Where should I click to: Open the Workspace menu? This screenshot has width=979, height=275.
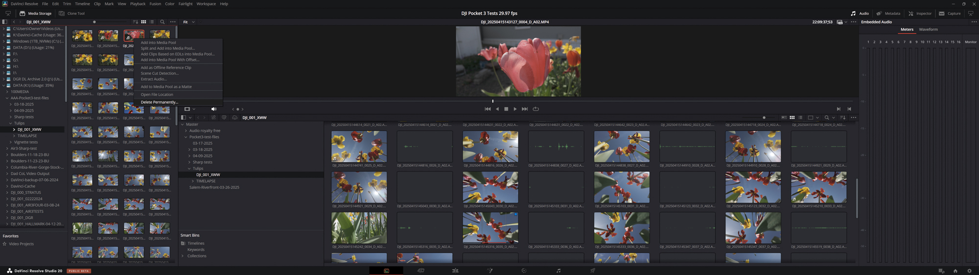point(206,3)
